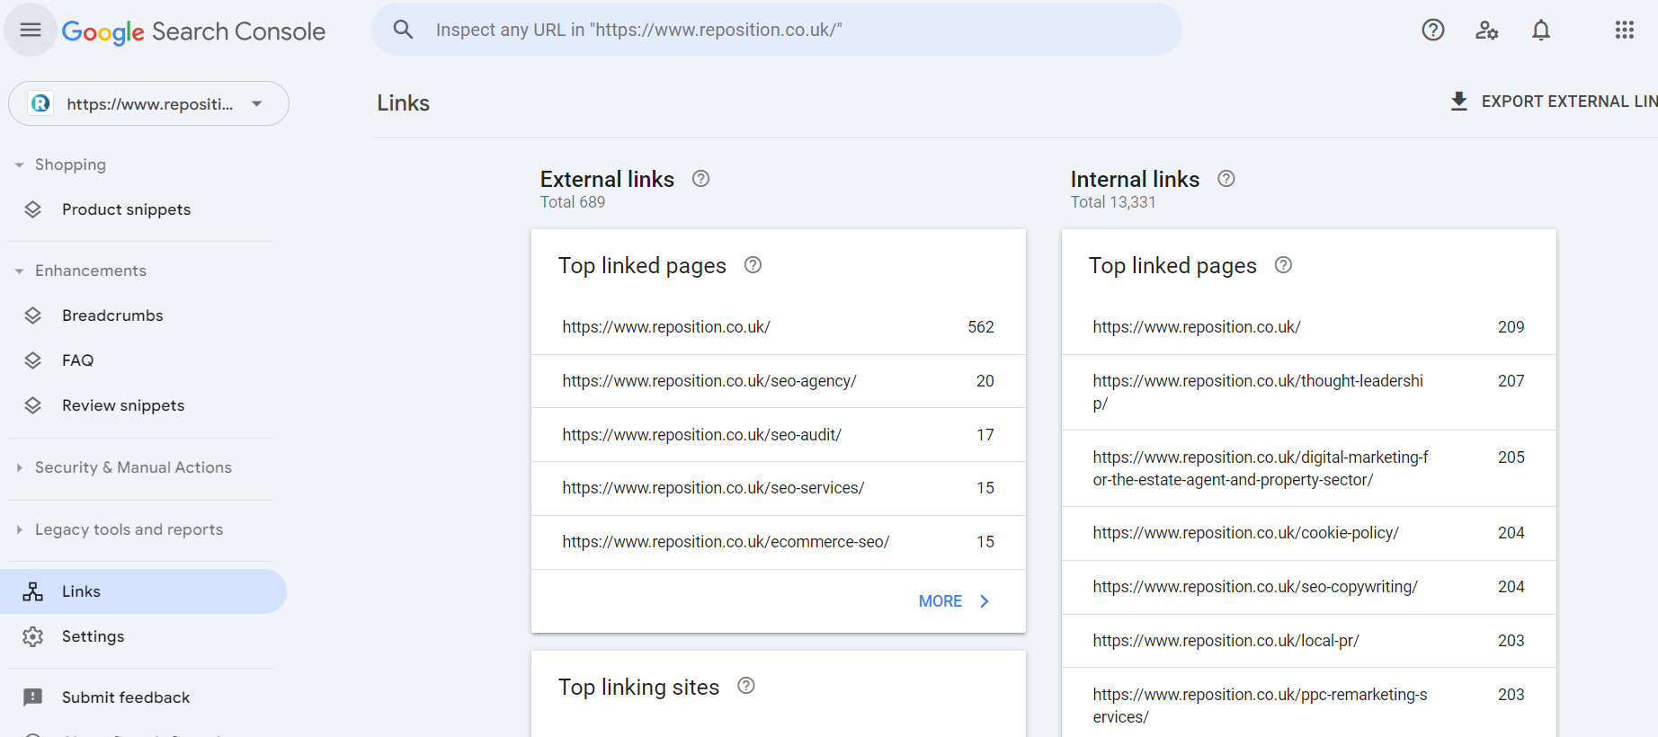The width and height of the screenshot is (1658, 737).
Task: Click the reposition property favicon
Action: (x=40, y=103)
